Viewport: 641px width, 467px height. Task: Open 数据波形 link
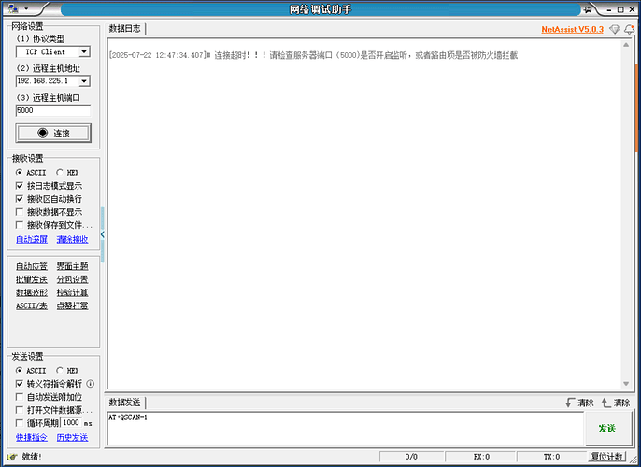32,292
